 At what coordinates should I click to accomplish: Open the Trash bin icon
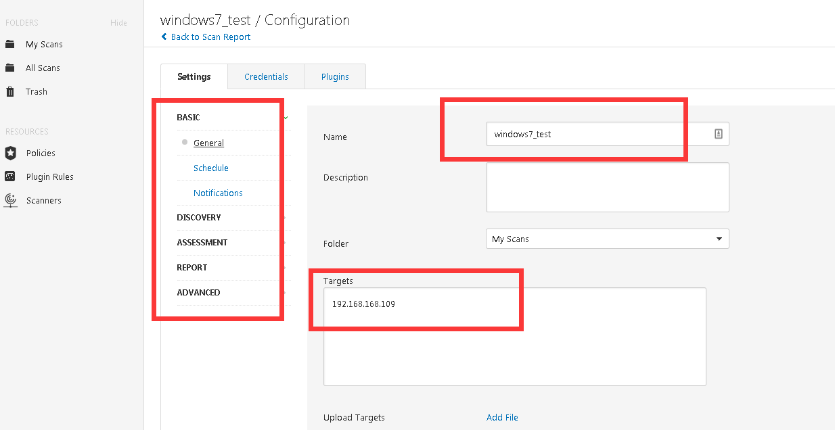(x=10, y=92)
